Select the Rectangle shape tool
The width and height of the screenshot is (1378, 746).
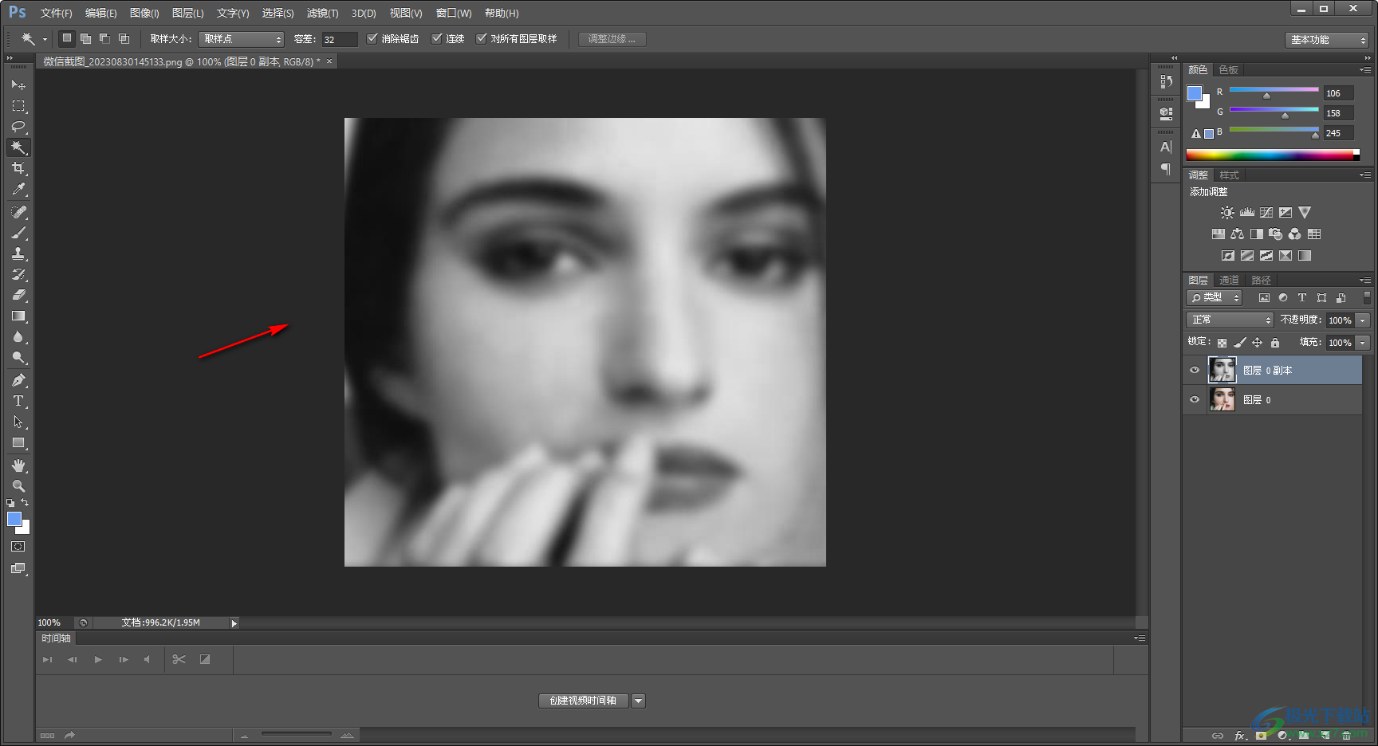point(18,442)
